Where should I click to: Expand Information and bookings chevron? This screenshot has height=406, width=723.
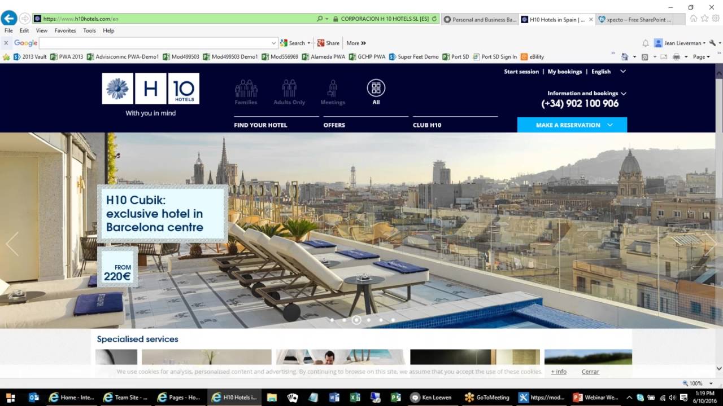coord(624,94)
